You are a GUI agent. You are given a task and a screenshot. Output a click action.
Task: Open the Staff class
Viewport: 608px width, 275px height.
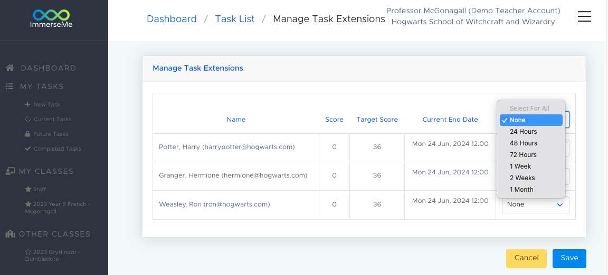40,190
